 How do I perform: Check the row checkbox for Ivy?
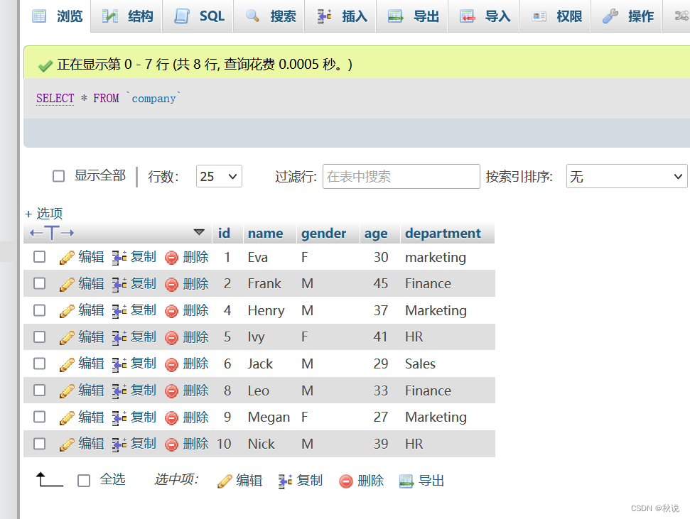(40, 337)
